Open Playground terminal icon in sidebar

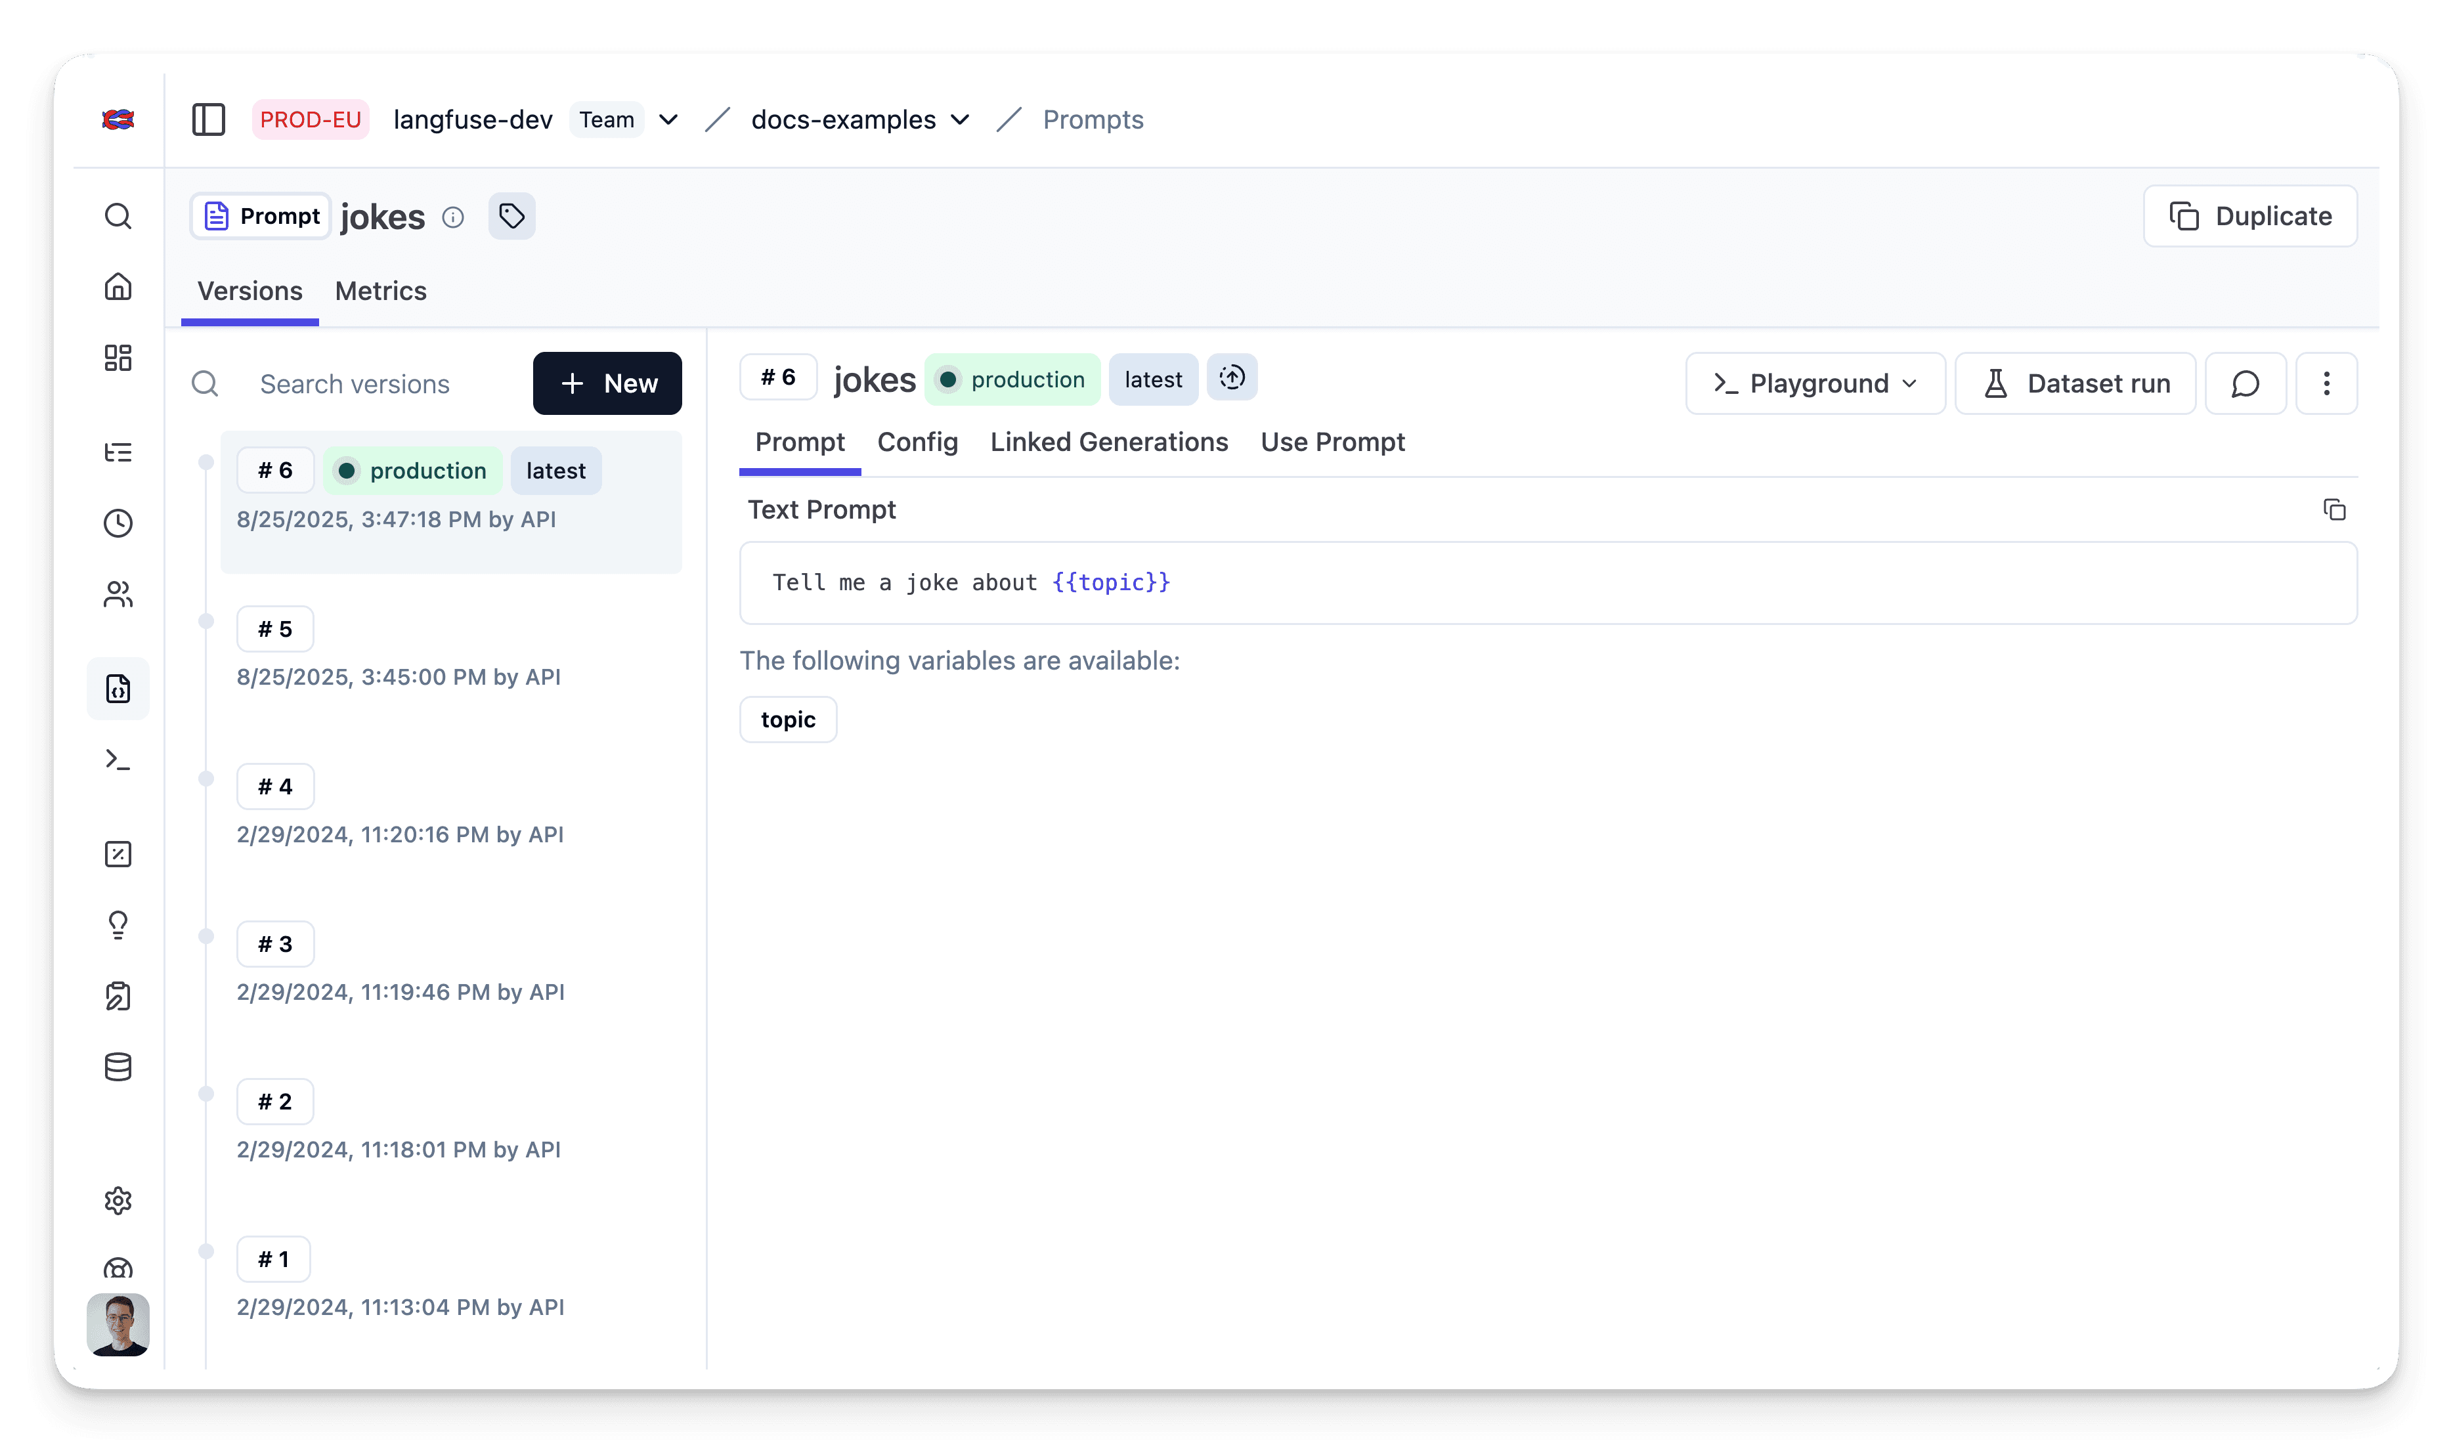pos(118,760)
